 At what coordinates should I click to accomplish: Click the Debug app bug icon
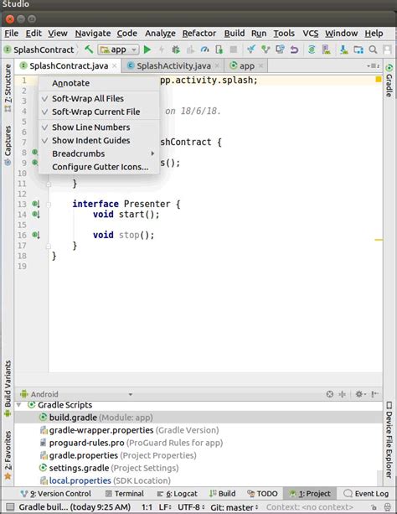click(x=176, y=49)
